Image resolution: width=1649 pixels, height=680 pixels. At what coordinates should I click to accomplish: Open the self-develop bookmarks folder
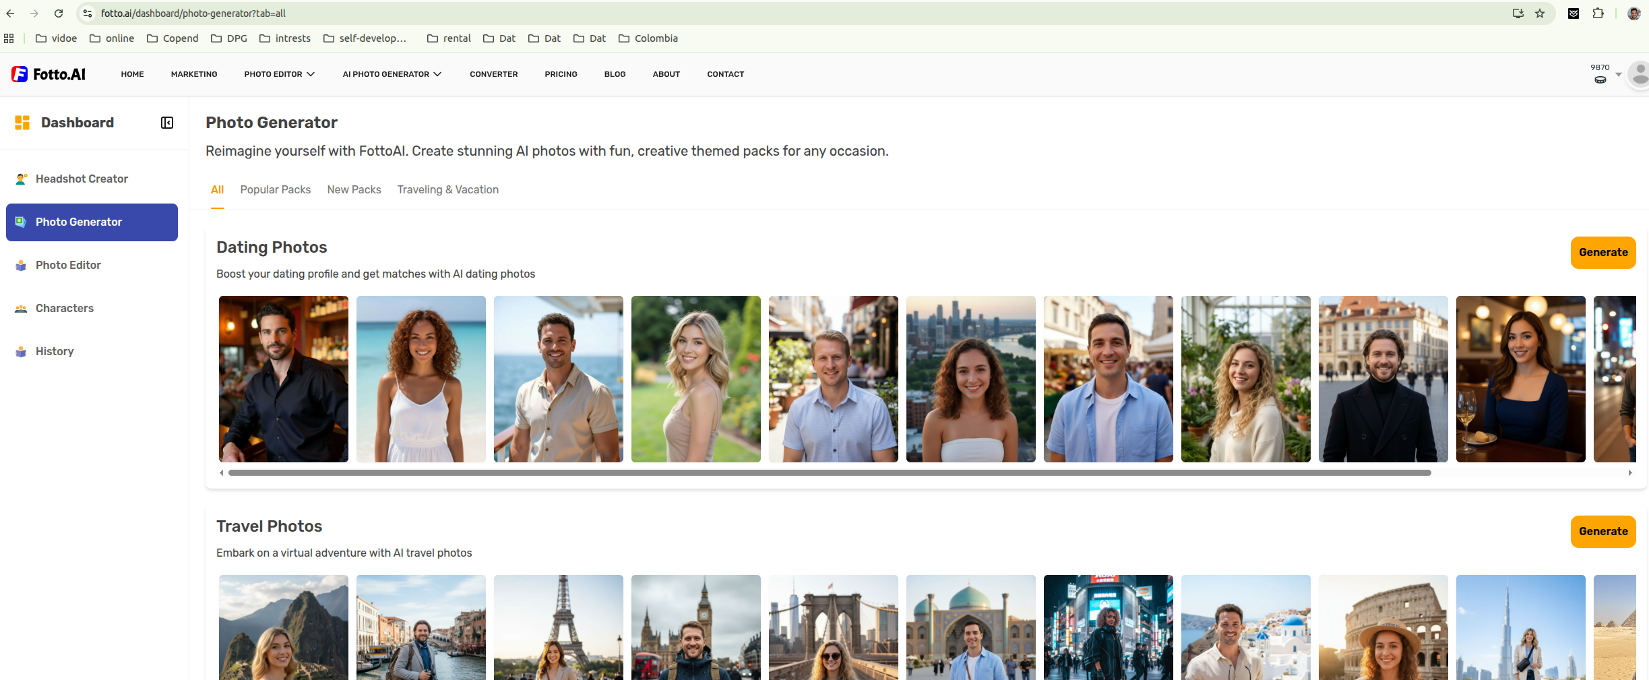point(365,38)
